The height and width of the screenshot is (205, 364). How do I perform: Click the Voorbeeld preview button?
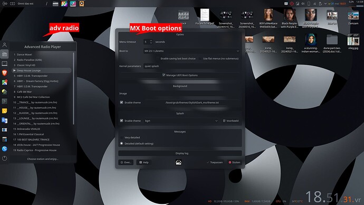231,121
